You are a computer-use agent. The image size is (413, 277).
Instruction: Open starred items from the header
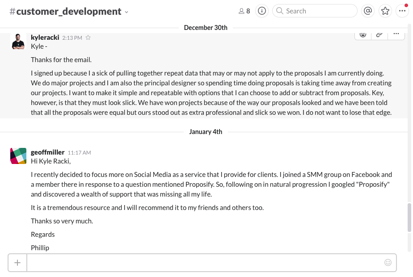385,11
